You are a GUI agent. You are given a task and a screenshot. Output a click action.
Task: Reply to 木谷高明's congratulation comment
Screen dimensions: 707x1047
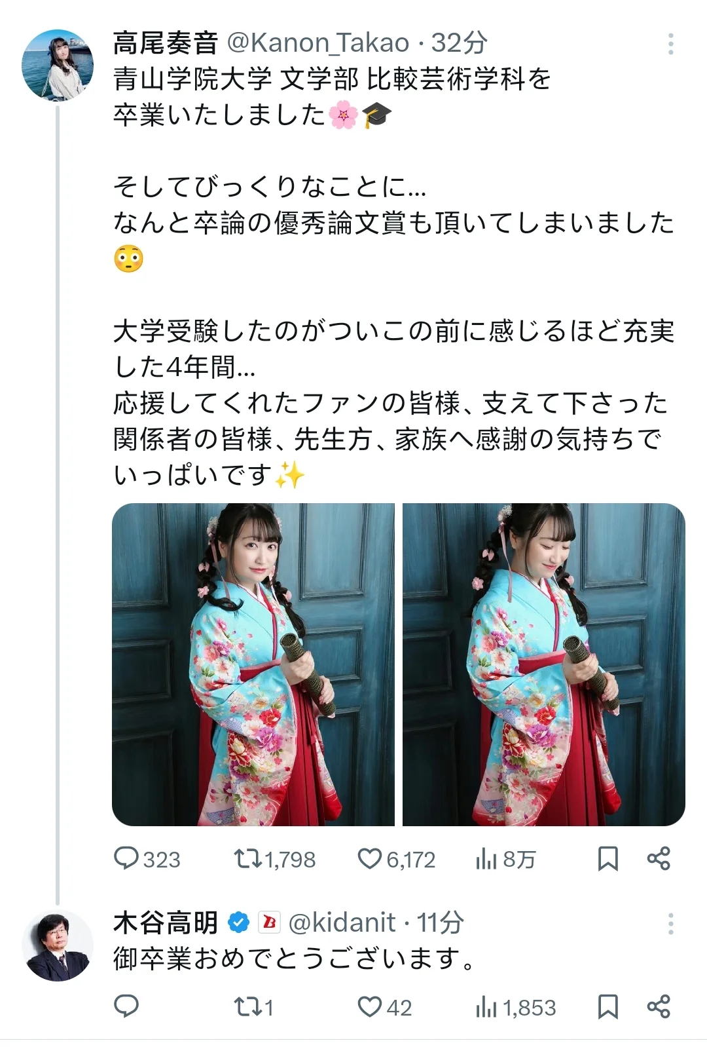126,1006
